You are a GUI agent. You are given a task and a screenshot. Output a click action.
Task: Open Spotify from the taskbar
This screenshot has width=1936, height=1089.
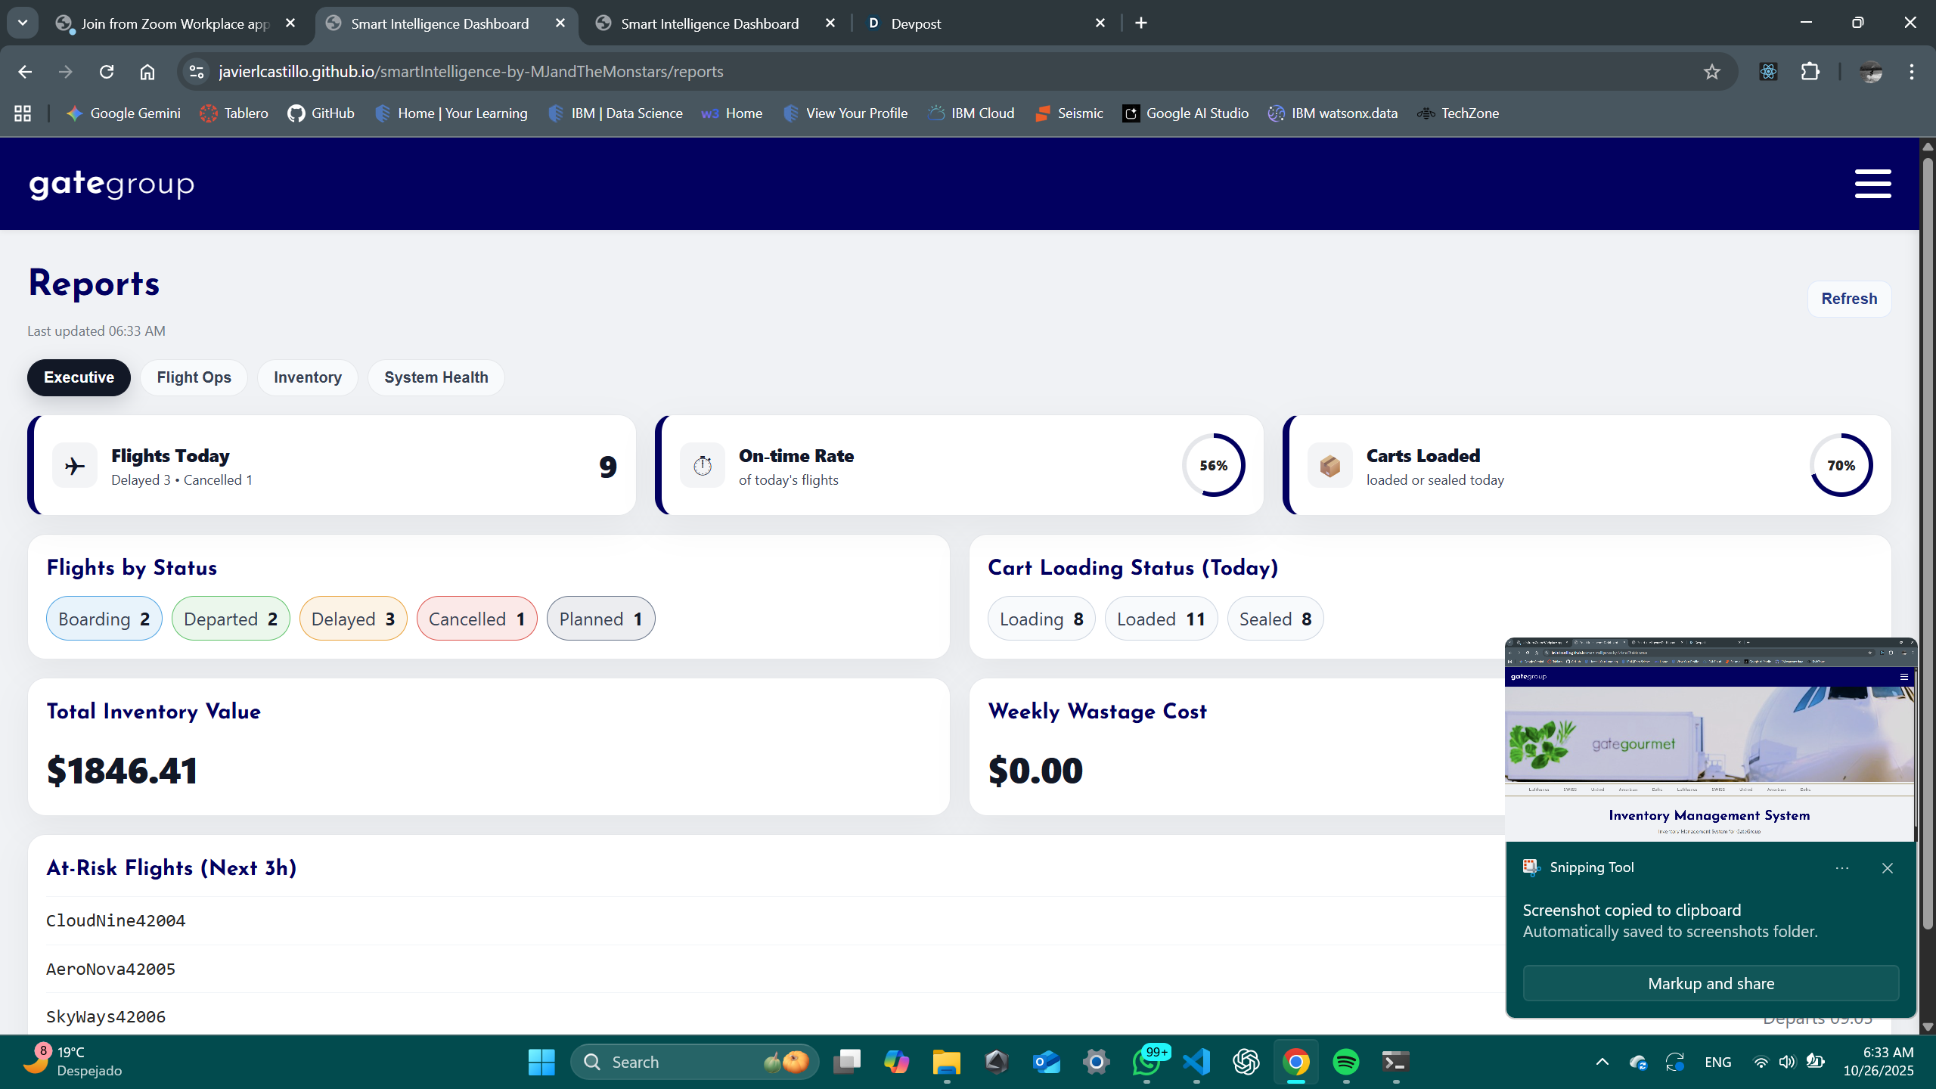1346,1062
